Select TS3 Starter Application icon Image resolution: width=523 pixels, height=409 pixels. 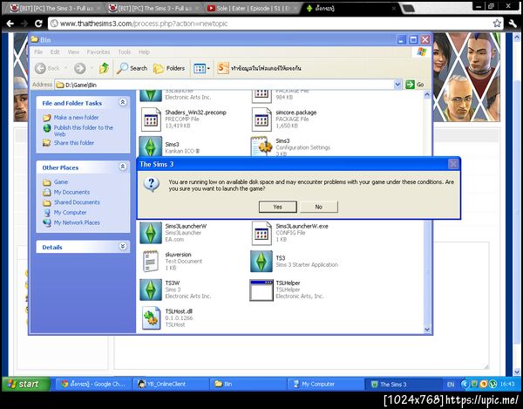[x=261, y=262]
